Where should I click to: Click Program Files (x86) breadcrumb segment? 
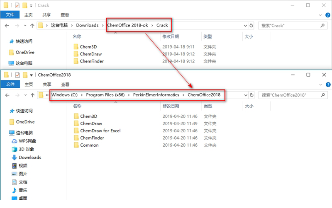pyautogui.click(x=105, y=95)
